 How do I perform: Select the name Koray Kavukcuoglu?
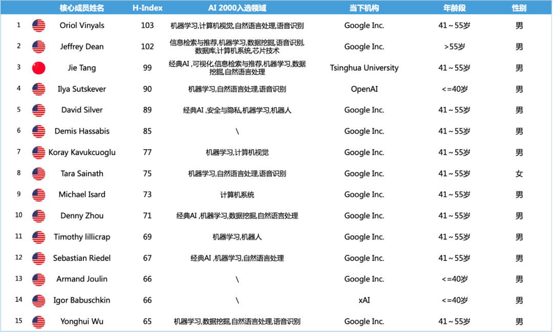[82, 152]
